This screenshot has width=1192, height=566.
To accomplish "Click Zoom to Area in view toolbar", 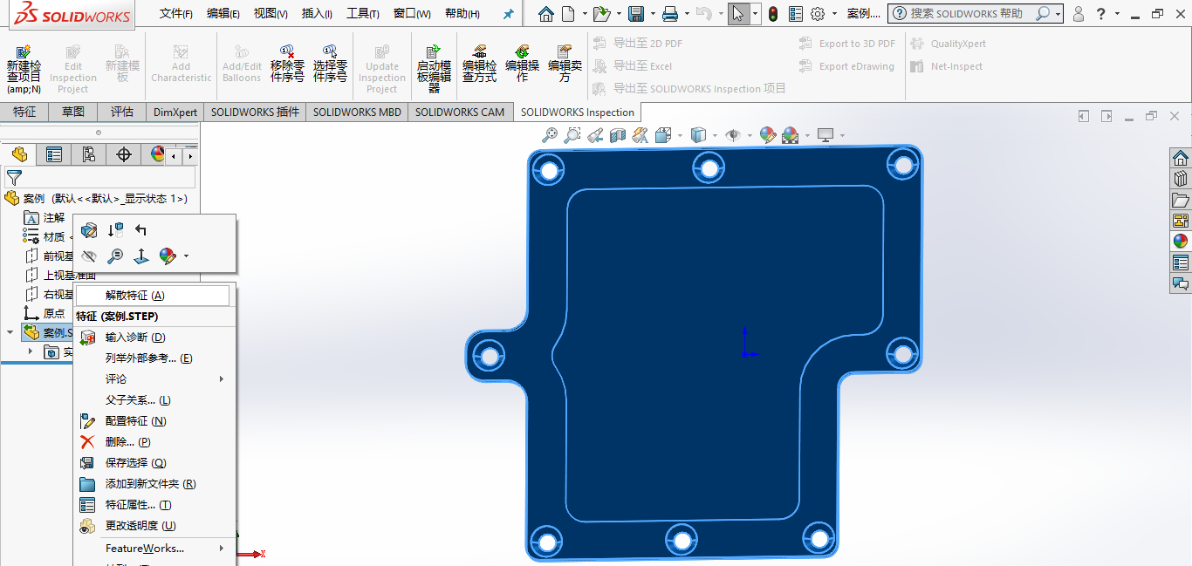I will pyautogui.click(x=572, y=135).
